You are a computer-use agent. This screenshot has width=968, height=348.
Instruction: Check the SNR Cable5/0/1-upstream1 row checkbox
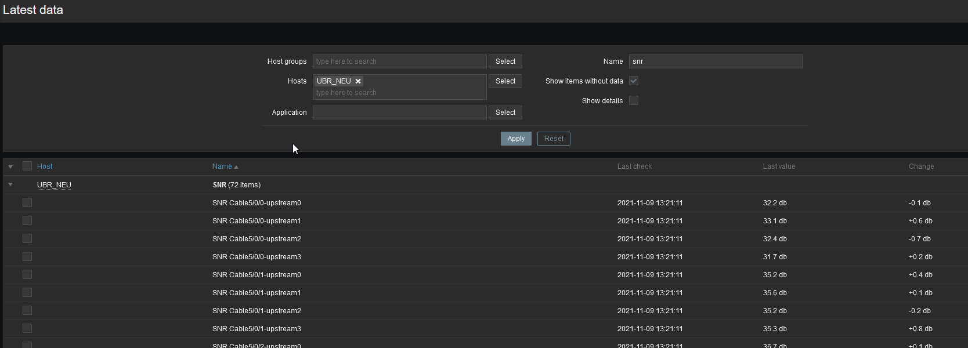click(x=27, y=292)
